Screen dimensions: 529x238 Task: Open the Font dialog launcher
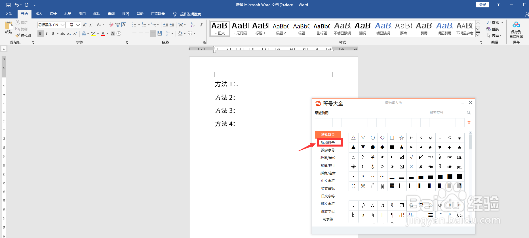(x=127, y=43)
